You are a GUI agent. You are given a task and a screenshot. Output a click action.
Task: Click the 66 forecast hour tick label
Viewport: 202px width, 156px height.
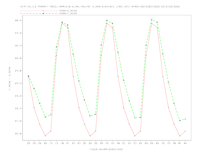coord(152,143)
